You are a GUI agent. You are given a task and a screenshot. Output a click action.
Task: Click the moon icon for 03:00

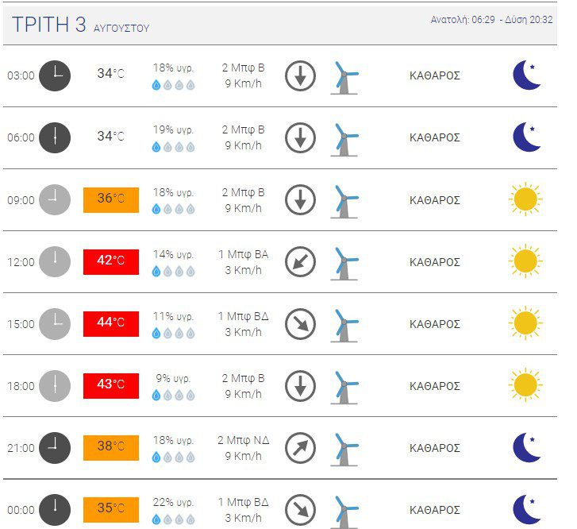pyautogui.click(x=526, y=75)
